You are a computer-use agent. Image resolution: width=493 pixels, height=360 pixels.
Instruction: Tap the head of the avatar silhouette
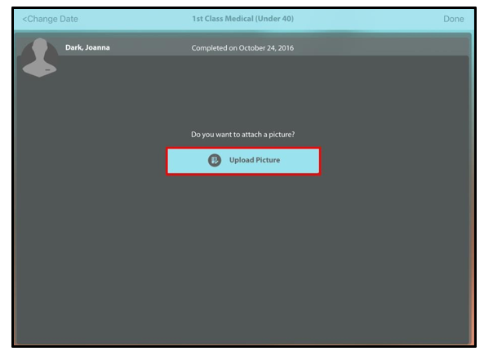pos(41,49)
